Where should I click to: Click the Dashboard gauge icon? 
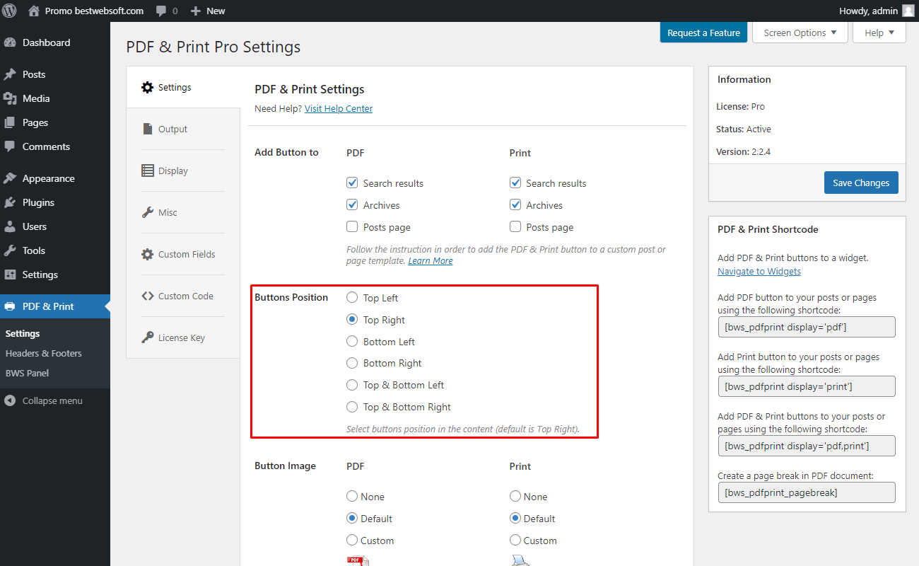tap(10, 42)
